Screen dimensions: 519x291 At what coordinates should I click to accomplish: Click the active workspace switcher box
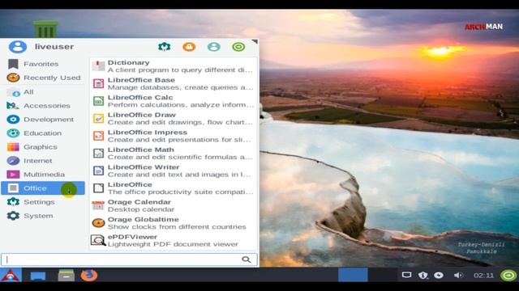coord(353,275)
